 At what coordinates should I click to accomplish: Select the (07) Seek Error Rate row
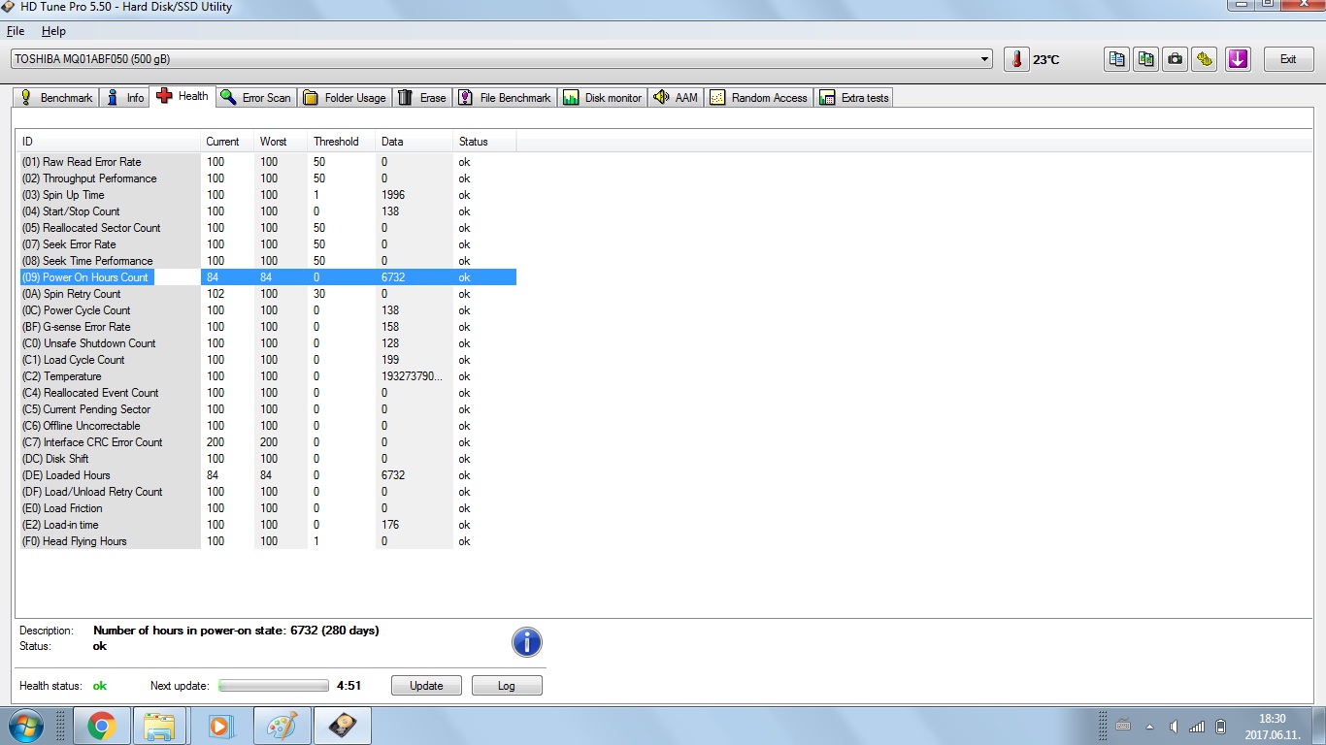pyautogui.click(x=268, y=244)
